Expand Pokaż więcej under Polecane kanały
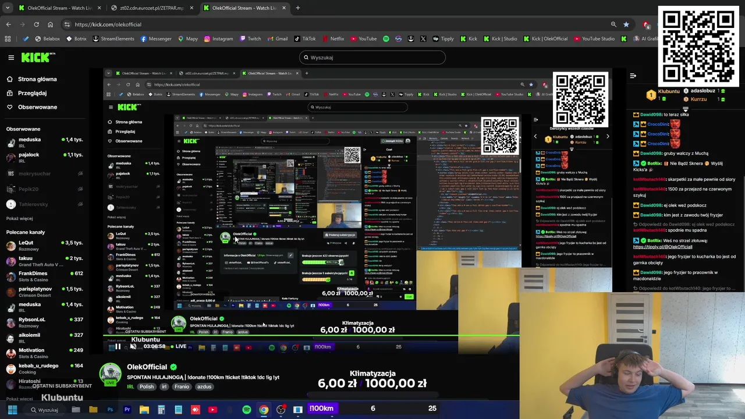The image size is (745, 419). pos(19,399)
